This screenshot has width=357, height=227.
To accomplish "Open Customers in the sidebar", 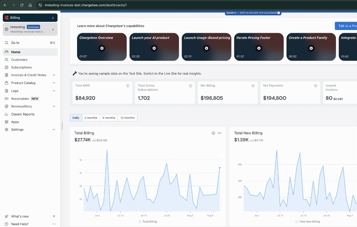I will 30,60.
